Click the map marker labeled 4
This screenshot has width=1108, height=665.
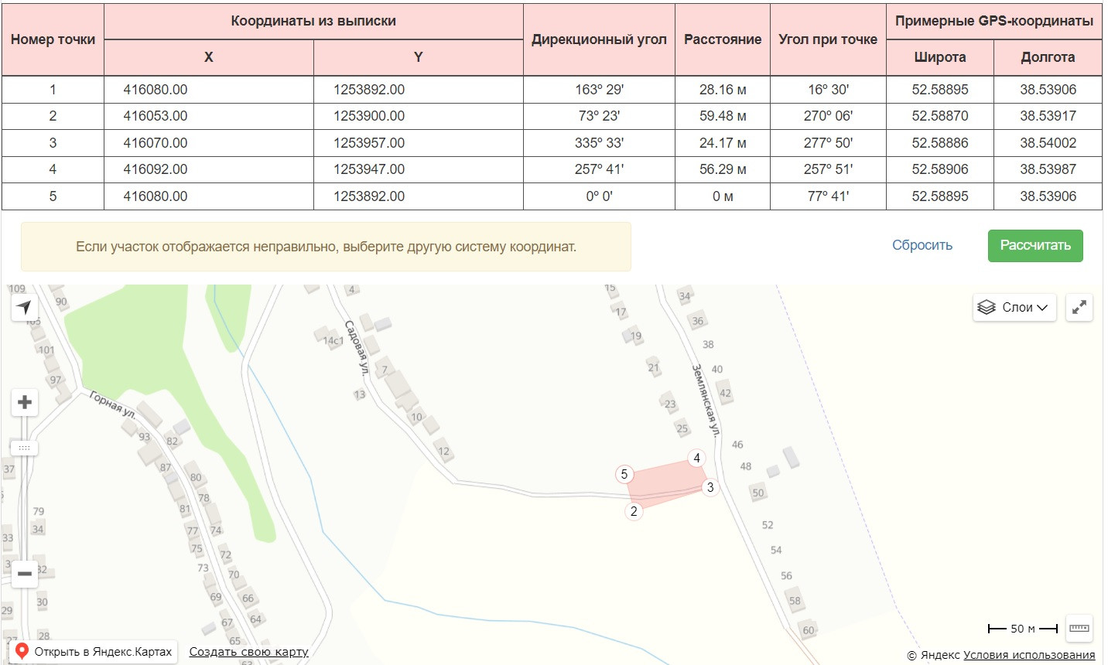pyautogui.click(x=696, y=459)
